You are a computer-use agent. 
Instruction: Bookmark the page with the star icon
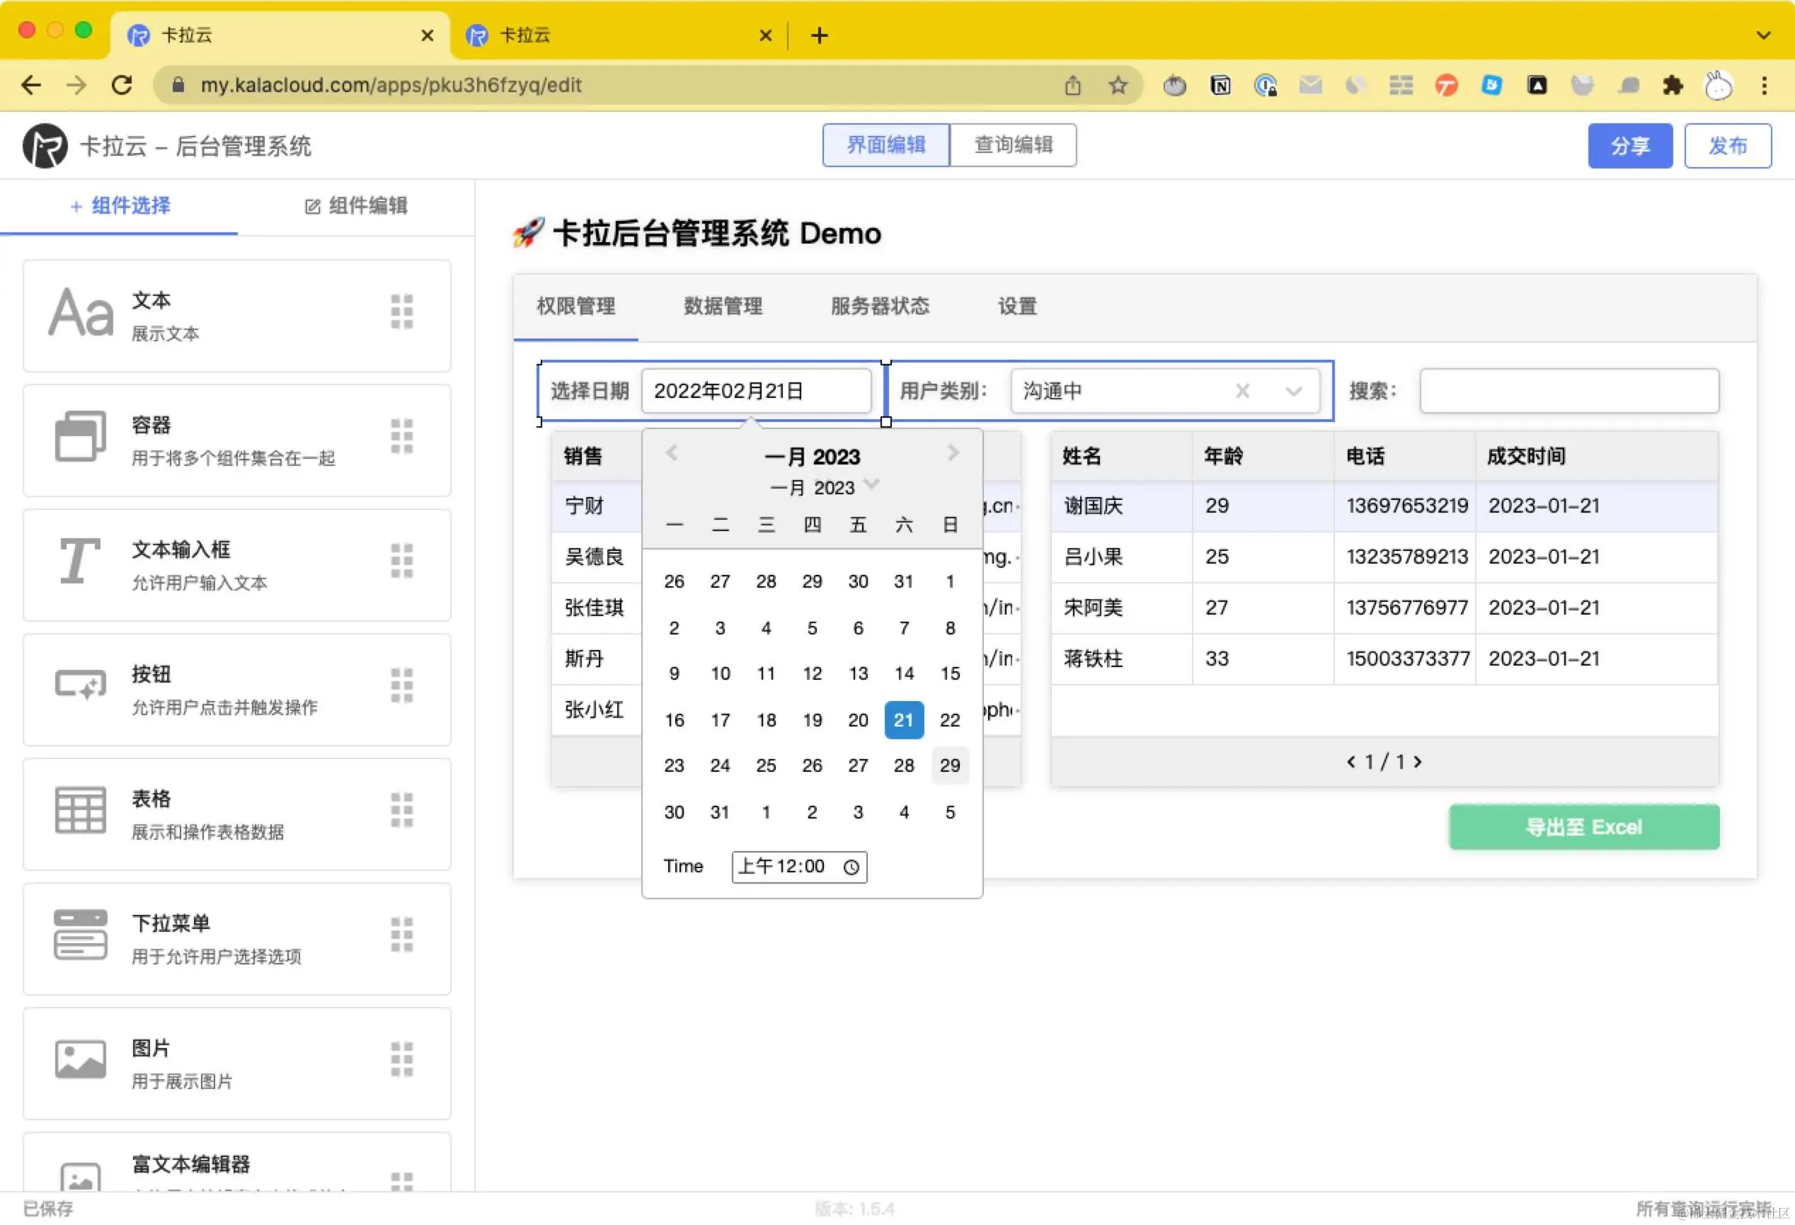tap(1118, 85)
